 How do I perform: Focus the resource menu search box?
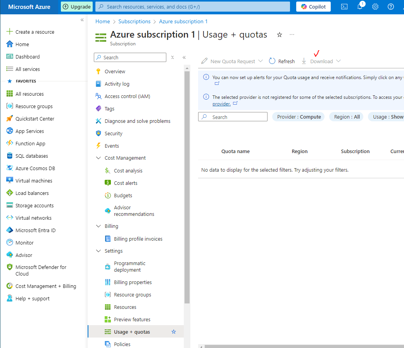click(130, 57)
